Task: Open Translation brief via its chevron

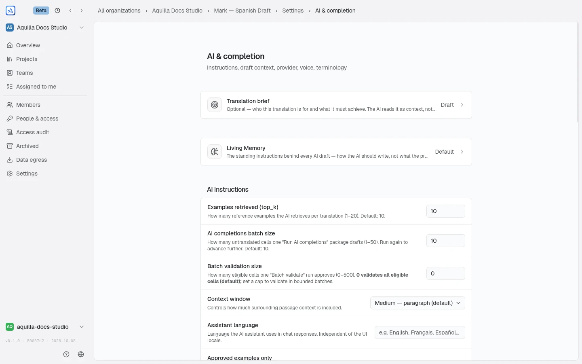Action: pos(462,105)
